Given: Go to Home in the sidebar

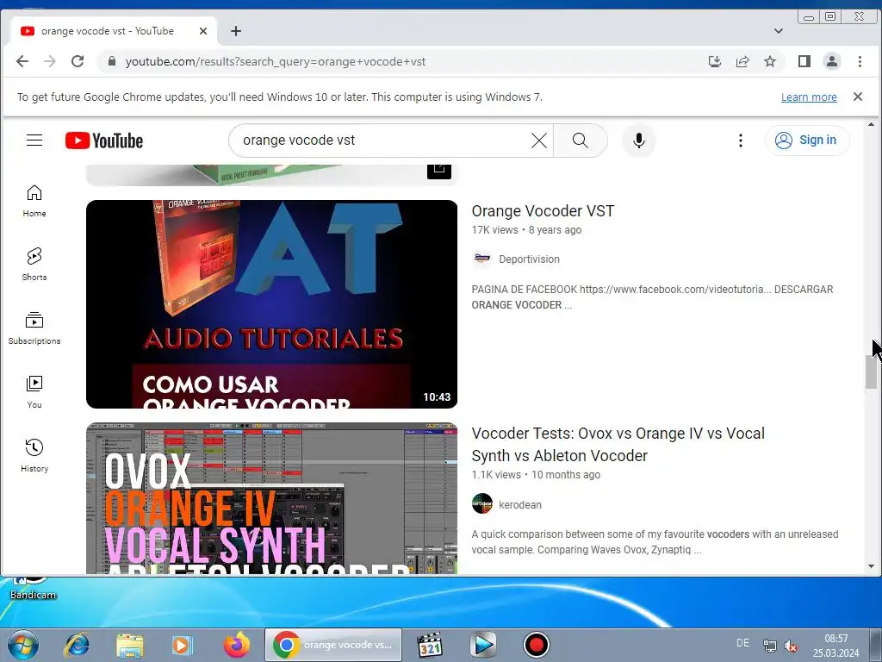Looking at the screenshot, I should [x=34, y=201].
